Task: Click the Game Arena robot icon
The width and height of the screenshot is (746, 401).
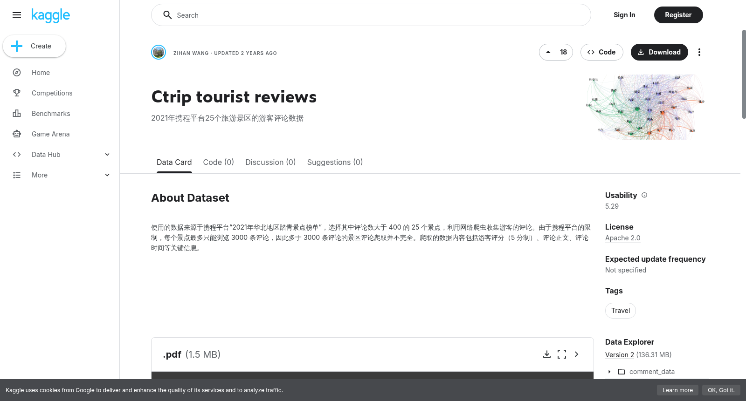Action: point(17,134)
